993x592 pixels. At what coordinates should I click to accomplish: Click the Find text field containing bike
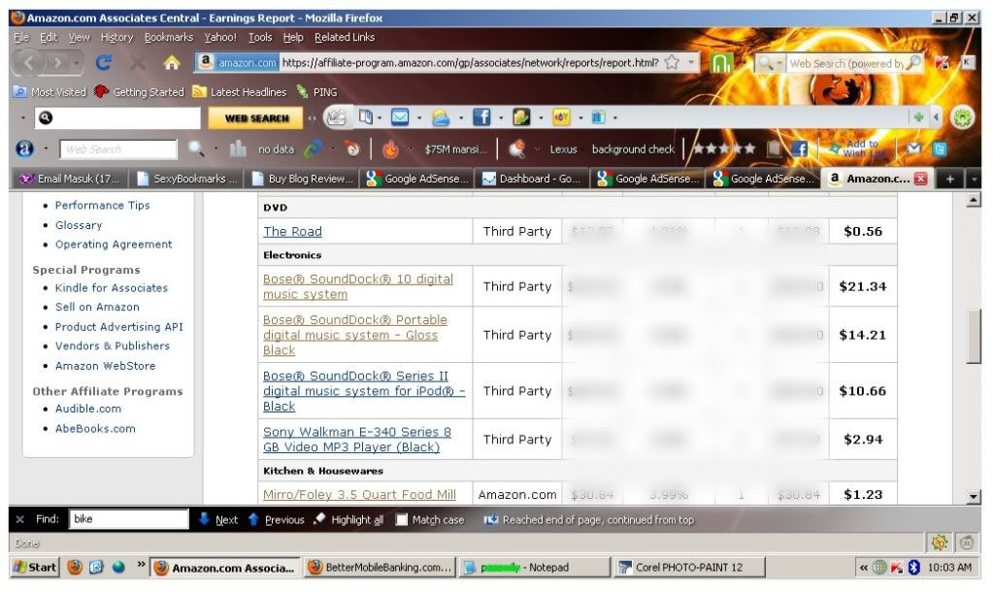tap(128, 520)
